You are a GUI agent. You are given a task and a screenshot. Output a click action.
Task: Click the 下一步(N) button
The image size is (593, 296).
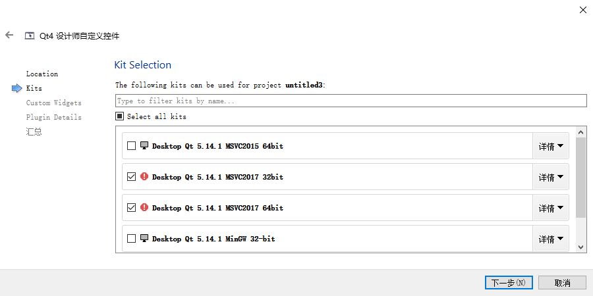[x=508, y=282]
